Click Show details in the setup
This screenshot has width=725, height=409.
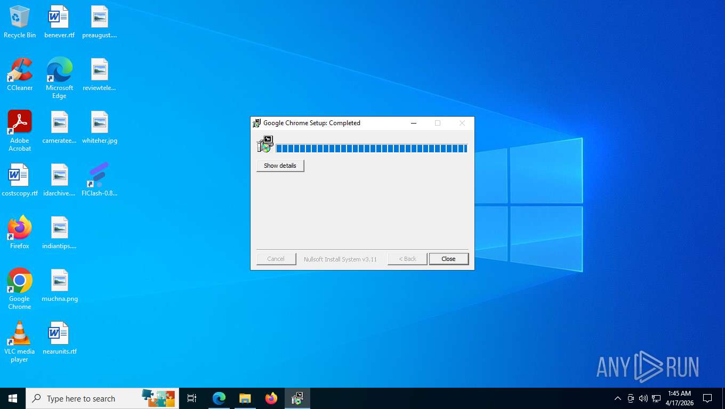280,166
